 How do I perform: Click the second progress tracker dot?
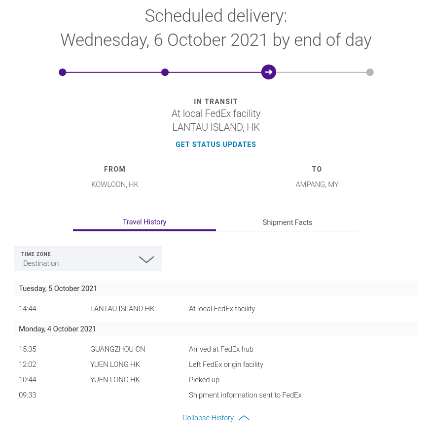point(165,72)
